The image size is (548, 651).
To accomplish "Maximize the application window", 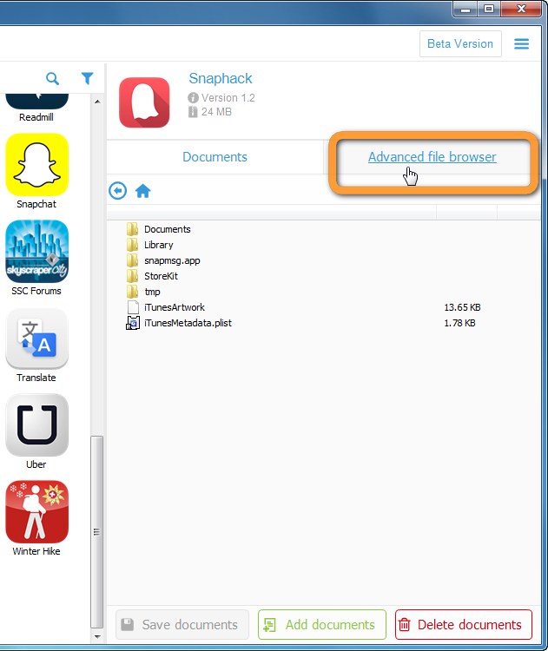I will point(489,10).
